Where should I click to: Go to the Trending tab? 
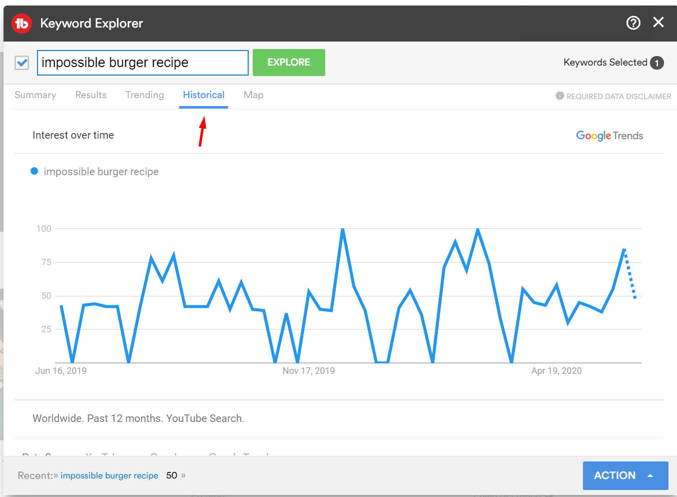tap(144, 95)
